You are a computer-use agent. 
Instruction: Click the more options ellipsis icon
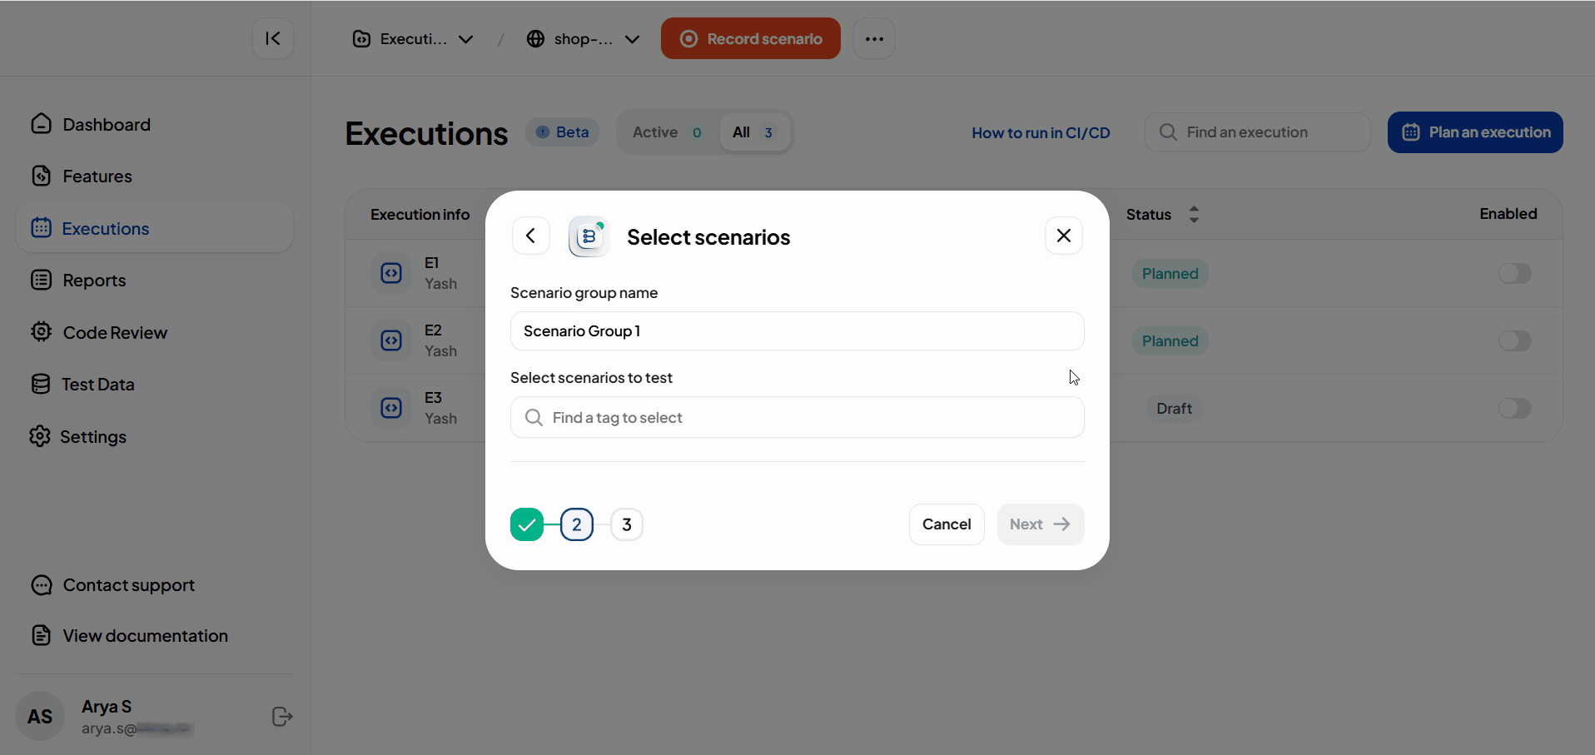(874, 39)
